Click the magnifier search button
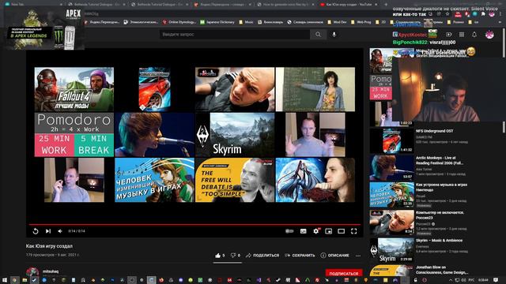 tap(318, 34)
